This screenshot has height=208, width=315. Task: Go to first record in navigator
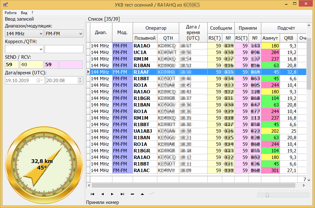92,194
